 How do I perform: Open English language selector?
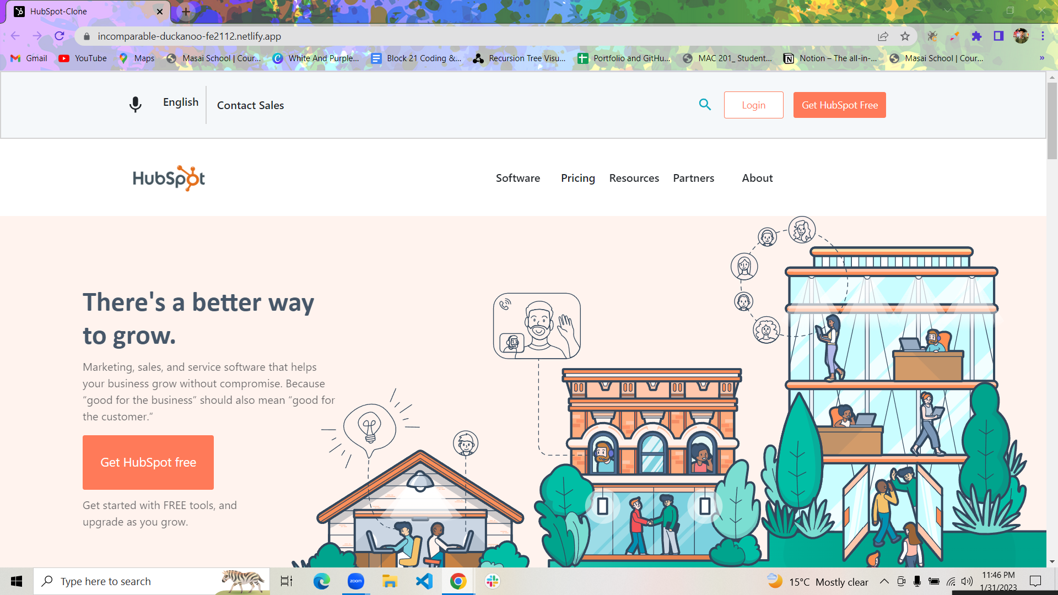coord(181,102)
